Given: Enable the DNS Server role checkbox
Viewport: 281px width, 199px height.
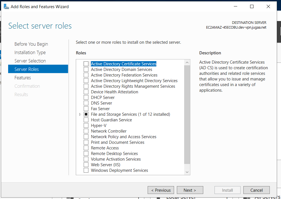Looking at the screenshot, I should point(86,103).
